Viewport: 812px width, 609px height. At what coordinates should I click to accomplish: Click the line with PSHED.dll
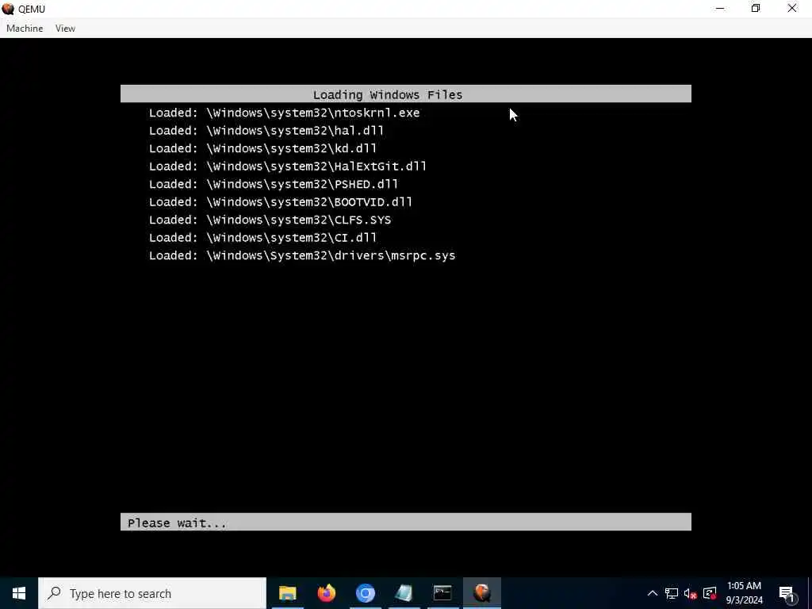pyautogui.click(x=274, y=184)
